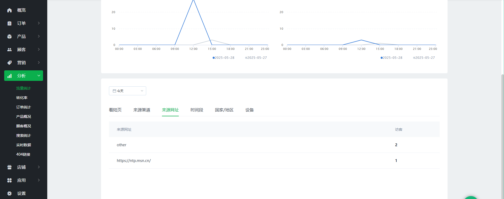Click the page vertical scrollbar
This screenshot has width=504, height=199.
tap(502, 137)
